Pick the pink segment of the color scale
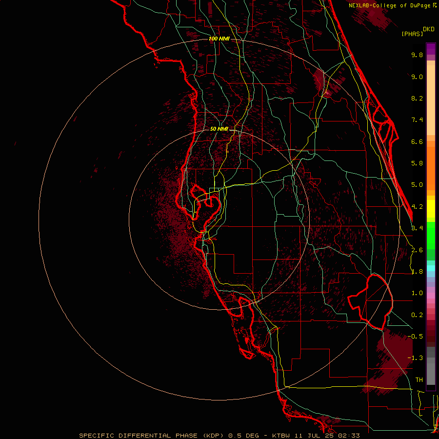Image resolution: width=439 pixels, height=439 pixels. 431,296
